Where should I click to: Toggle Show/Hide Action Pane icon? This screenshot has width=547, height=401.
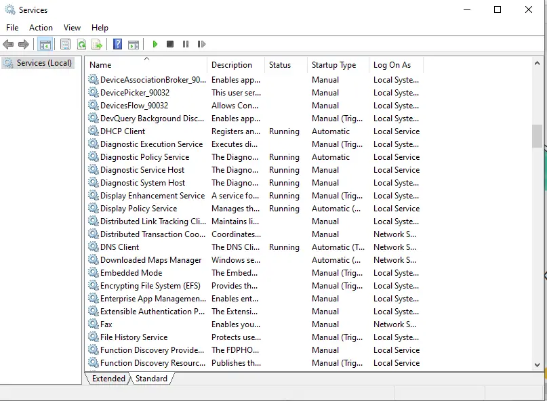[x=134, y=44]
